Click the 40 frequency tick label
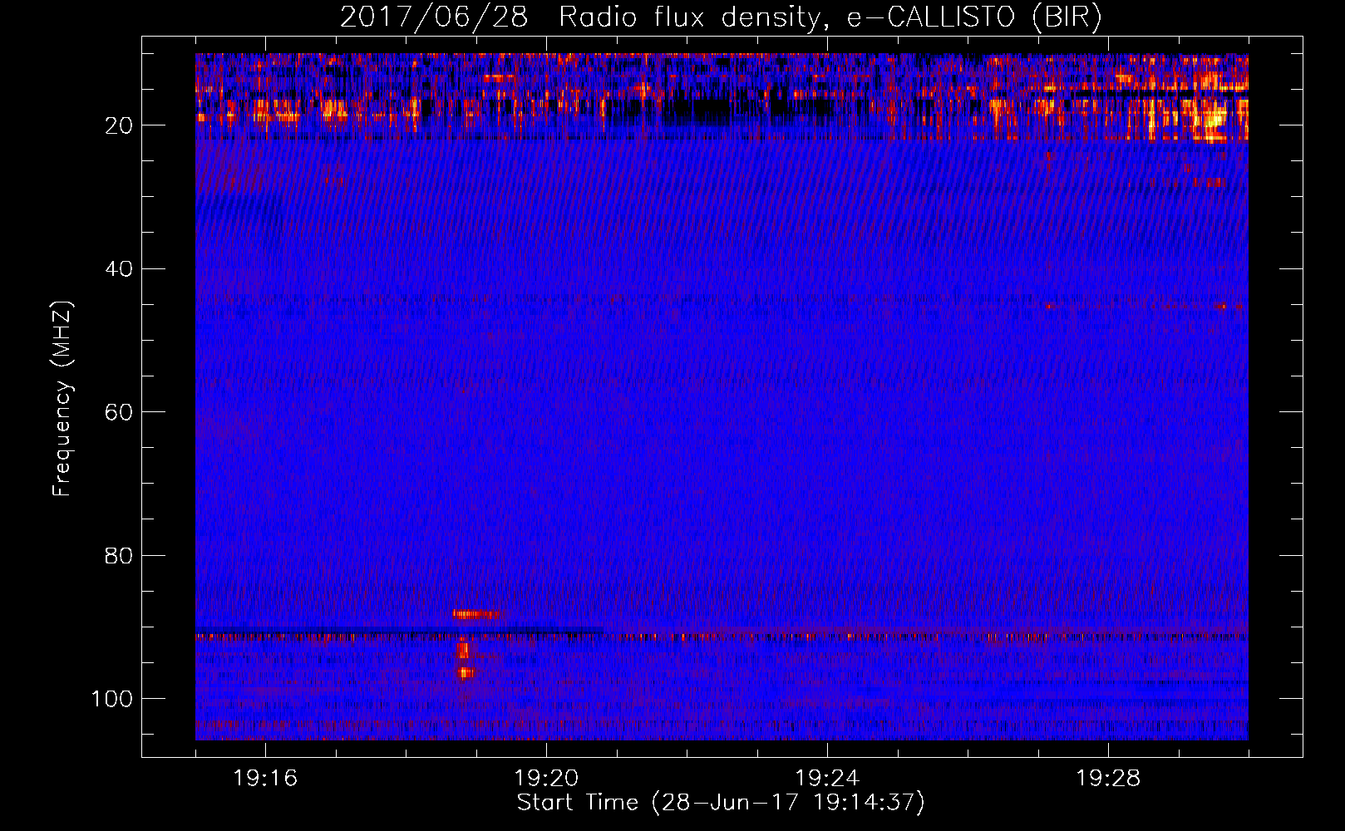This screenshot has height=831, width=1345. [119, 269]
